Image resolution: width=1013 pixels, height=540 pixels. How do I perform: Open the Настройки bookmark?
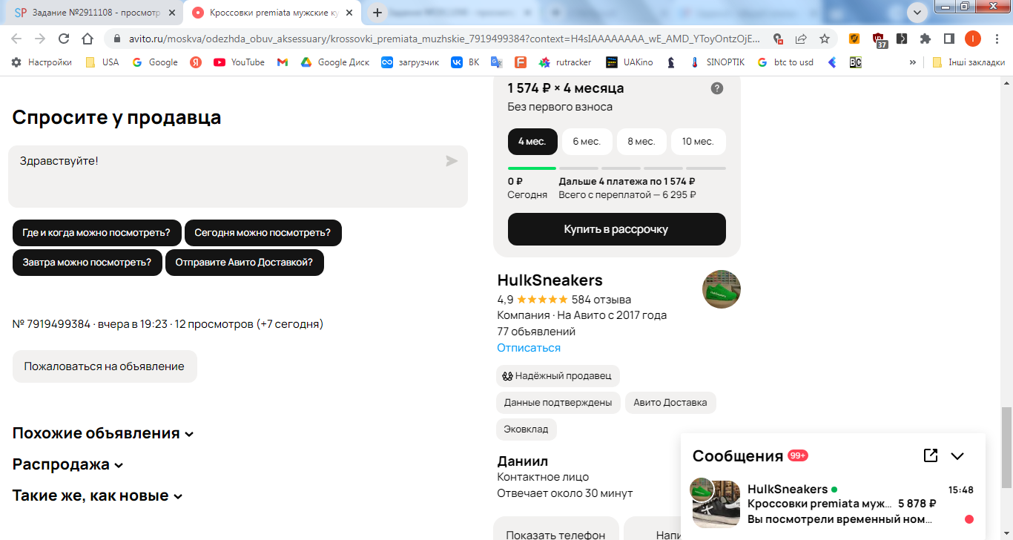pos(42,62)
